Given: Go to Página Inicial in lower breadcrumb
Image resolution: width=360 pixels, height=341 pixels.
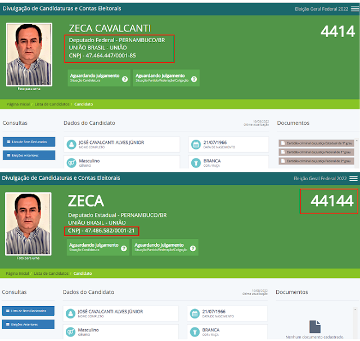Looking at the screenshot, I should pos(17,274).
